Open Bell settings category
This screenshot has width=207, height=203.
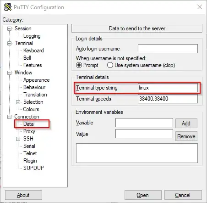pyautogui.click(x=27, y=58)
